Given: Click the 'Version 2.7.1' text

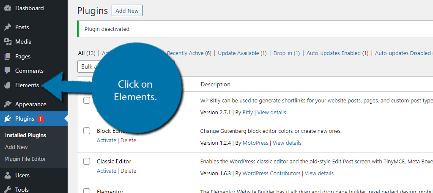Looking at the screenshot, I should pyautogui.click(x=215, y=113).
